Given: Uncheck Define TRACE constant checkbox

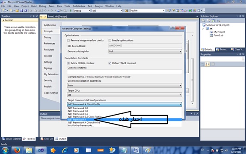Looking at the screenshot, I should pos(110,63).
